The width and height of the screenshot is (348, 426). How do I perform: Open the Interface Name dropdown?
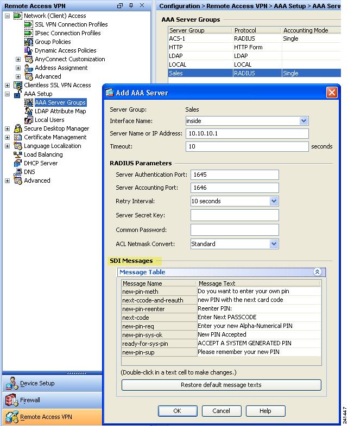click(x=303, y=121)
